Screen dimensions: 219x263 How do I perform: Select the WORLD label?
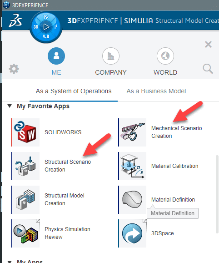point(165,72)
